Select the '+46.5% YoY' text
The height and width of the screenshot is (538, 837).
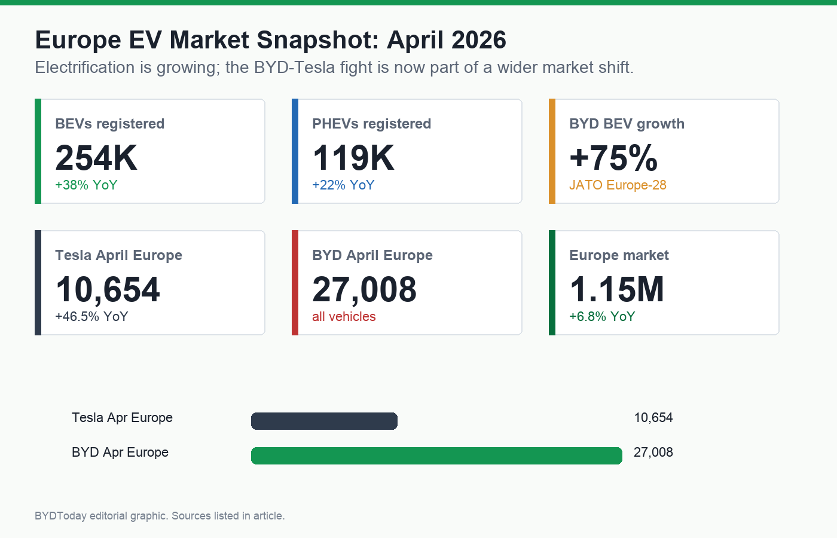(x=91, y=317)
